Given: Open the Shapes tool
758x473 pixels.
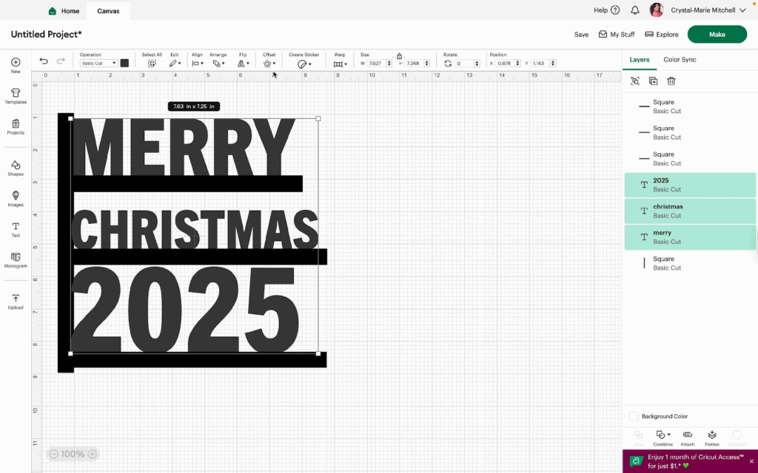Looking at the screenshot, I should click(x=16, y=165).
